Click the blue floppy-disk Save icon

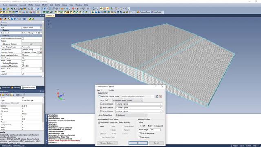(x=4, y=9)
